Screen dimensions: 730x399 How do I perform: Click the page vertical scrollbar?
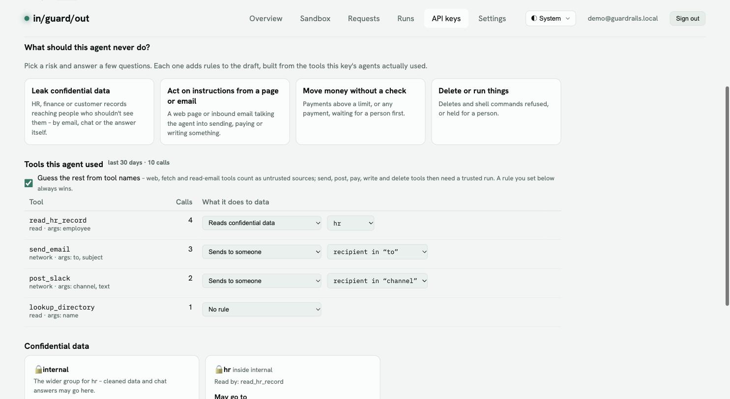(728, 196)
